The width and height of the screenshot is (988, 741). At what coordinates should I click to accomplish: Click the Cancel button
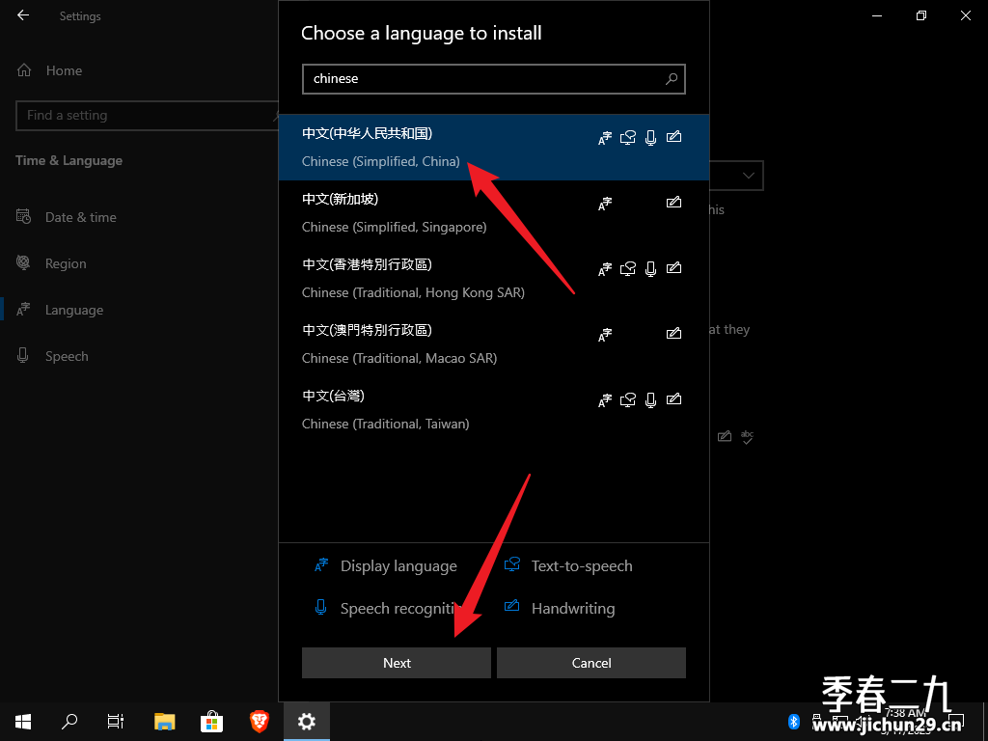click(591, 663)
